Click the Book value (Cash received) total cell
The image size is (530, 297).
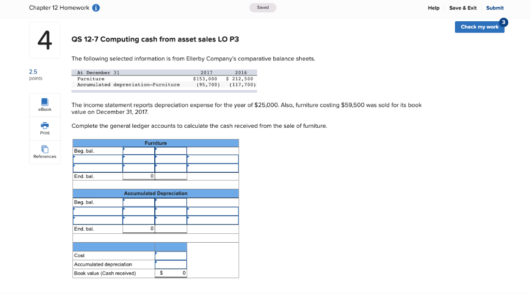171,273
